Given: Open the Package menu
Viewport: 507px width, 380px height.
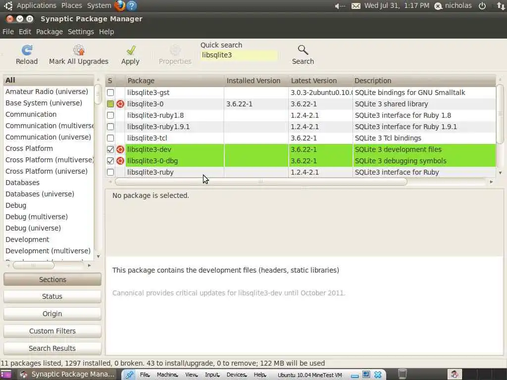Looking at the screenshot, I should pyautogui.click(x=50, y=32).
